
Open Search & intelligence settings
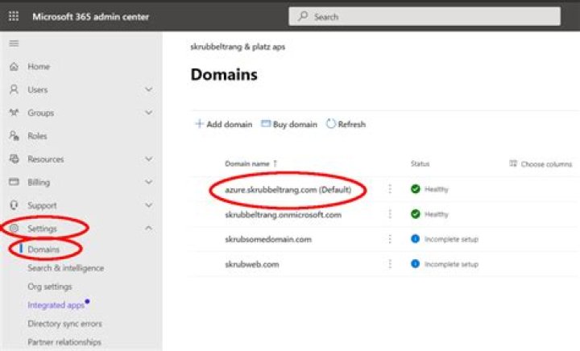tap(66, 268)
